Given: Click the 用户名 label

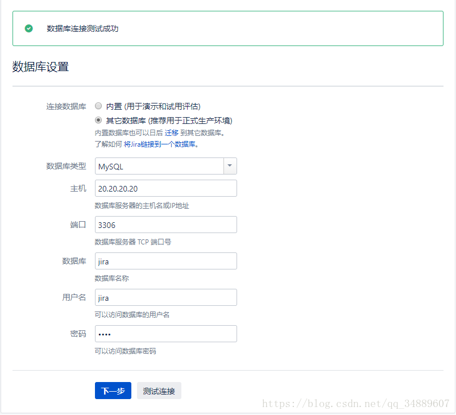Looking at the screenshot, I should coord(74,297).
